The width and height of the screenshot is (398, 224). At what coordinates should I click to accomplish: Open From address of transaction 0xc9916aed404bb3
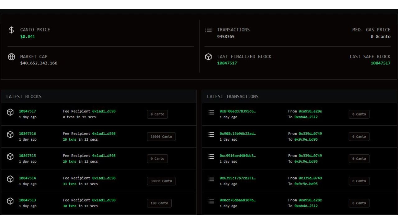[310, 156]
